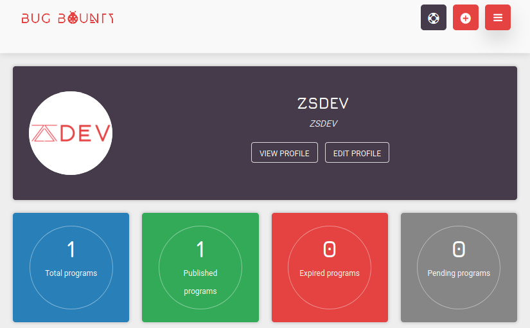Open the red Expired programs card
The image size is (530, 328).
click(330, 268)
